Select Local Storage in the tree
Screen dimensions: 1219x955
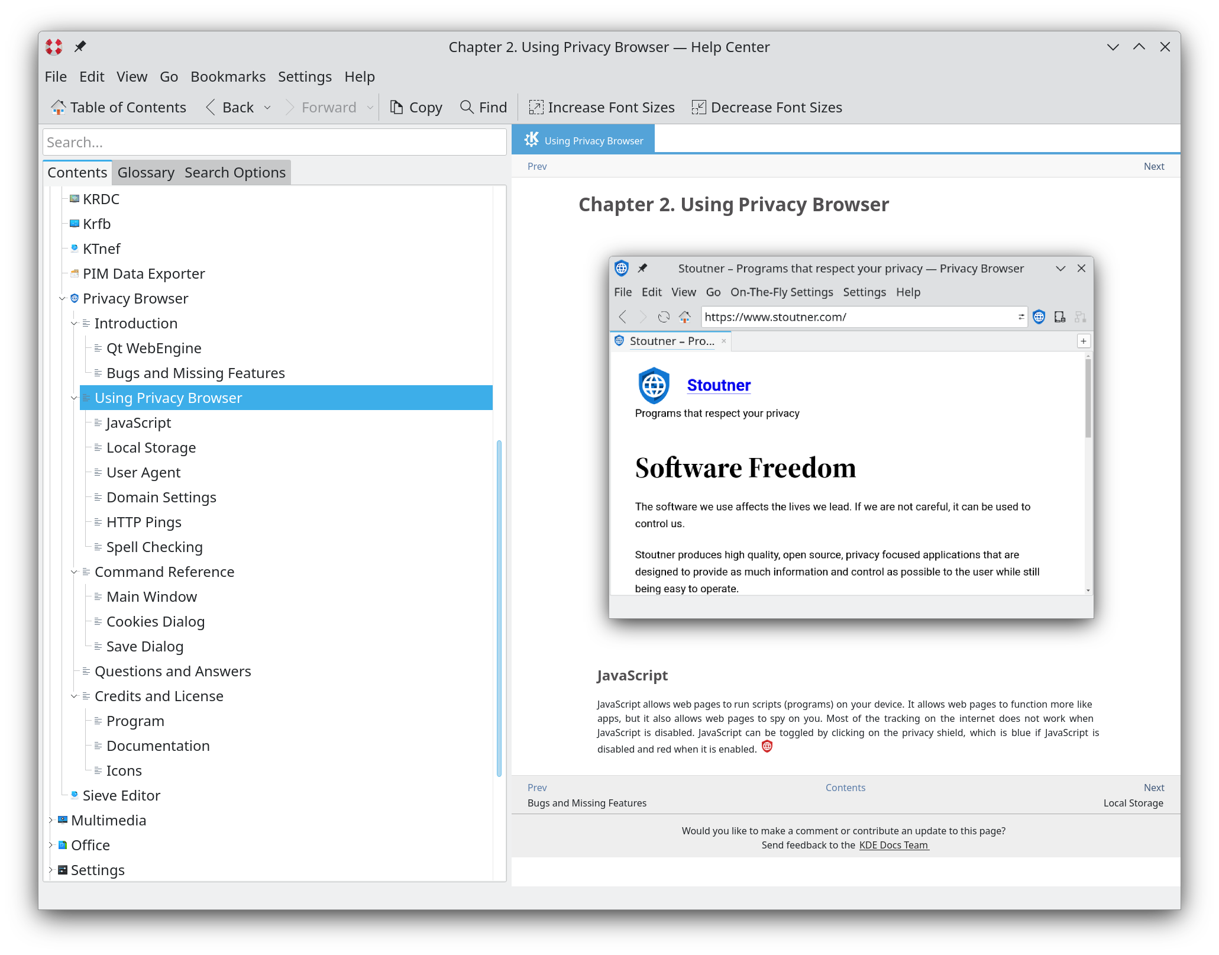click(151, 448)
